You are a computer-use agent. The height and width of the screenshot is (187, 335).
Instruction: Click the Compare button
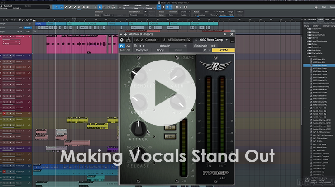click(x=142, y=50)
